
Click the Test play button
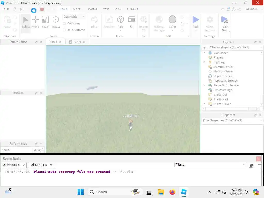(196, 22)
